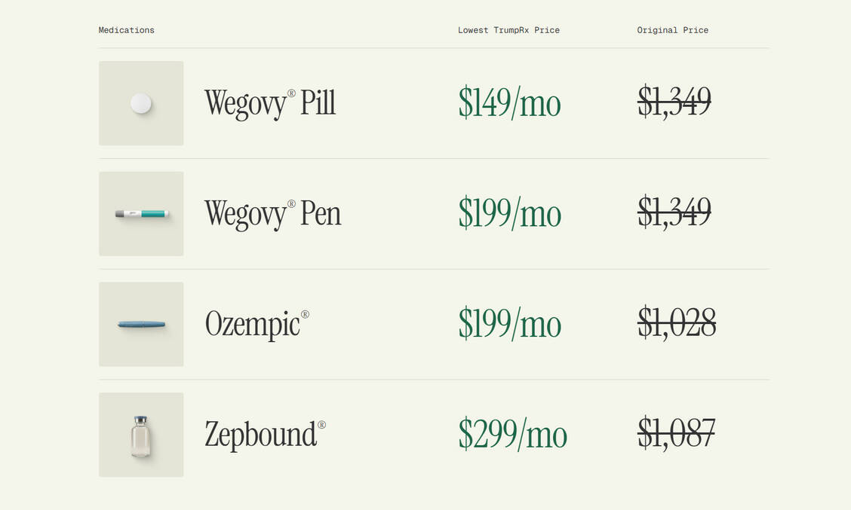Click the crossed-out $1,349 Wegovy Pill price
The image size is (851, 510).
[674, 102]
